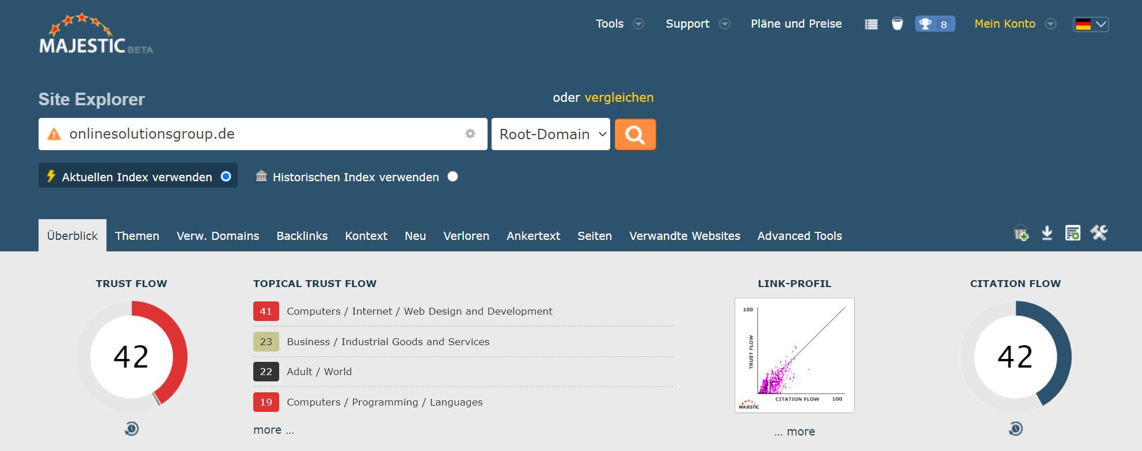Open Verwandte Websites tab

684,236
